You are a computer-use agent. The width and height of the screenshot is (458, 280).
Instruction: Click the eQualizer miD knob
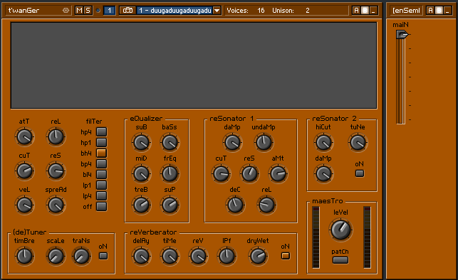(x=141, y=174)
